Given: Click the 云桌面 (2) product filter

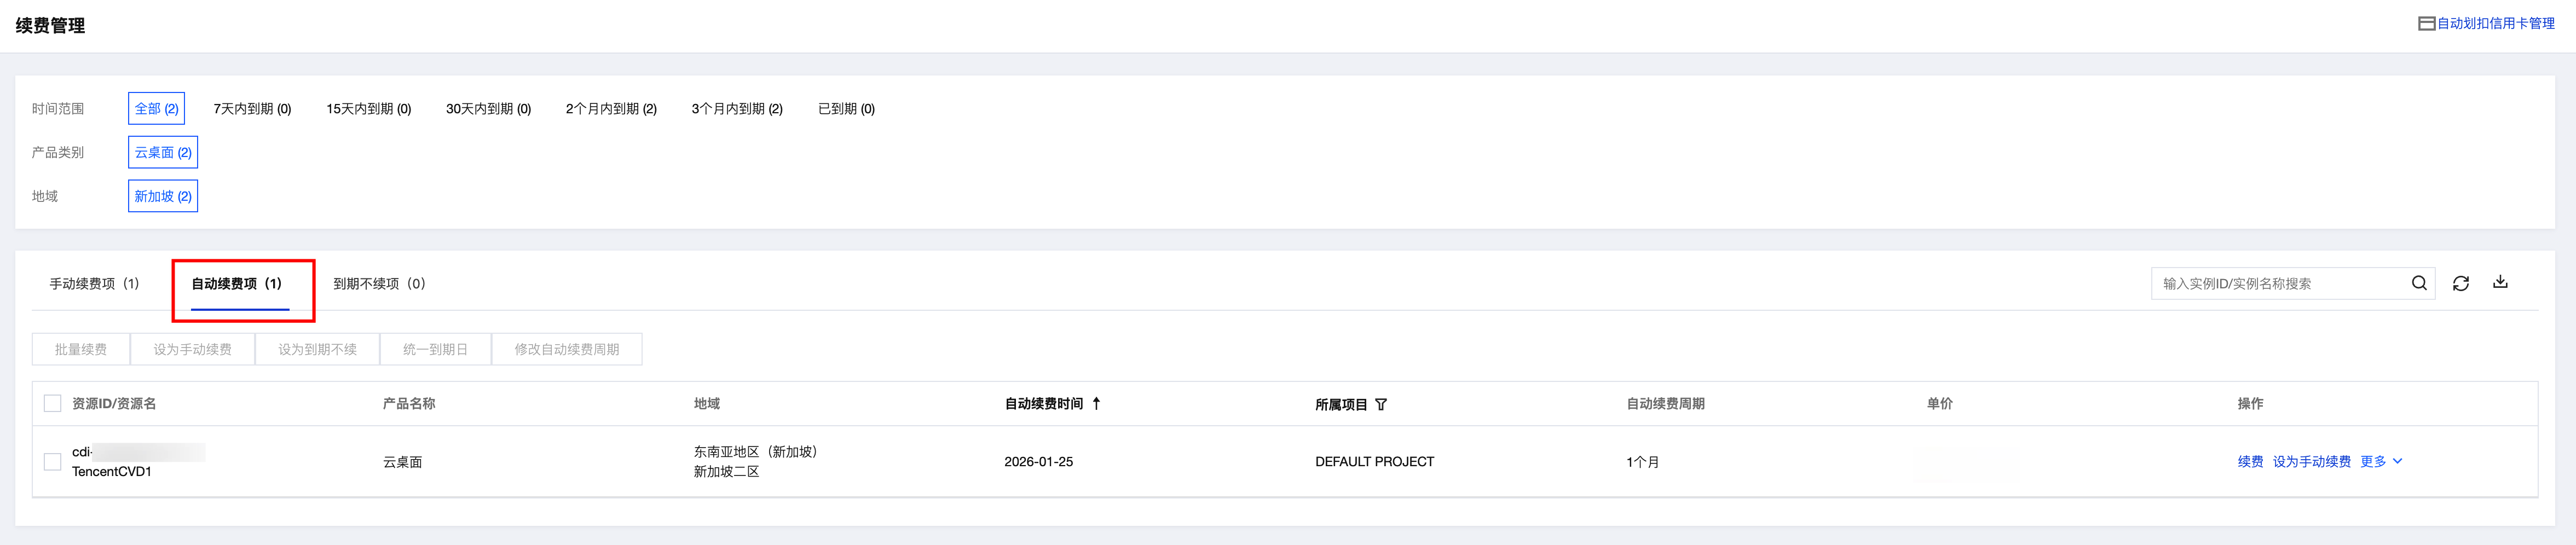Looking at the screenshot, I should (x=163, y=153).
